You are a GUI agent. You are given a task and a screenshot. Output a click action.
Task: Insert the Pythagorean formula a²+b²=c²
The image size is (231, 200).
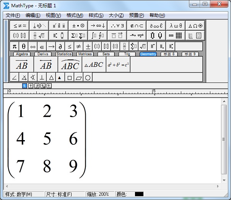118,64
